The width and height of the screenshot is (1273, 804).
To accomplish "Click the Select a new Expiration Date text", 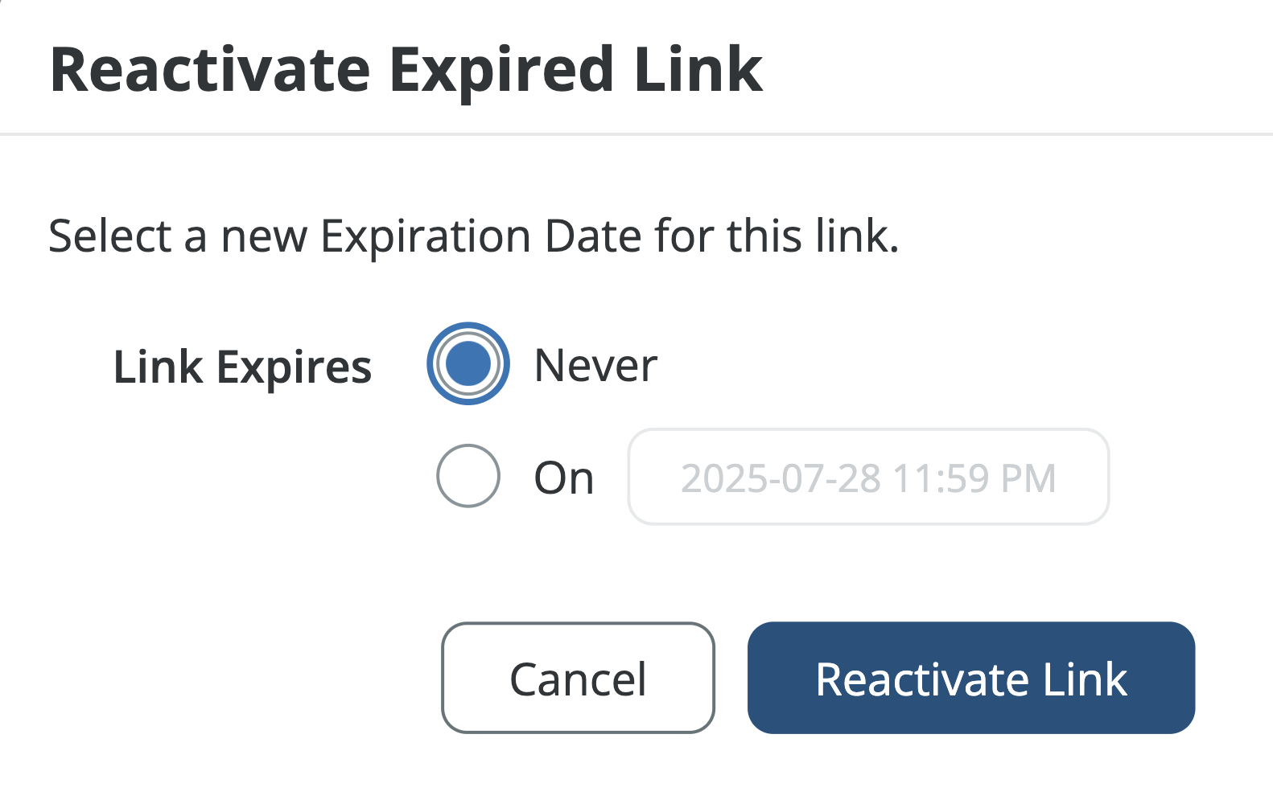I will click(473, 236).
